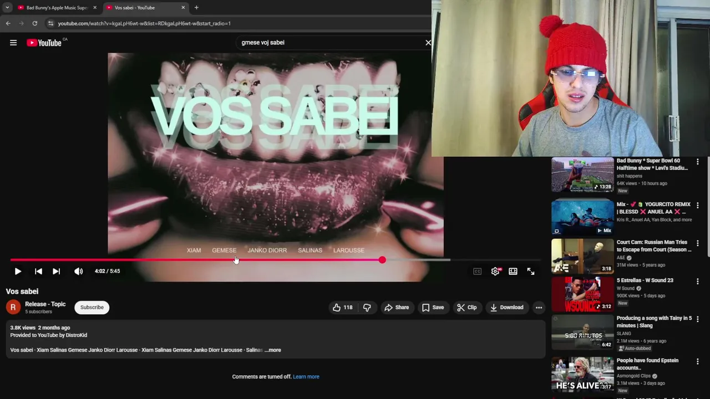Viewport: 710px width, 399px height.
Task: Share the video
Action: tap(397, 308)
